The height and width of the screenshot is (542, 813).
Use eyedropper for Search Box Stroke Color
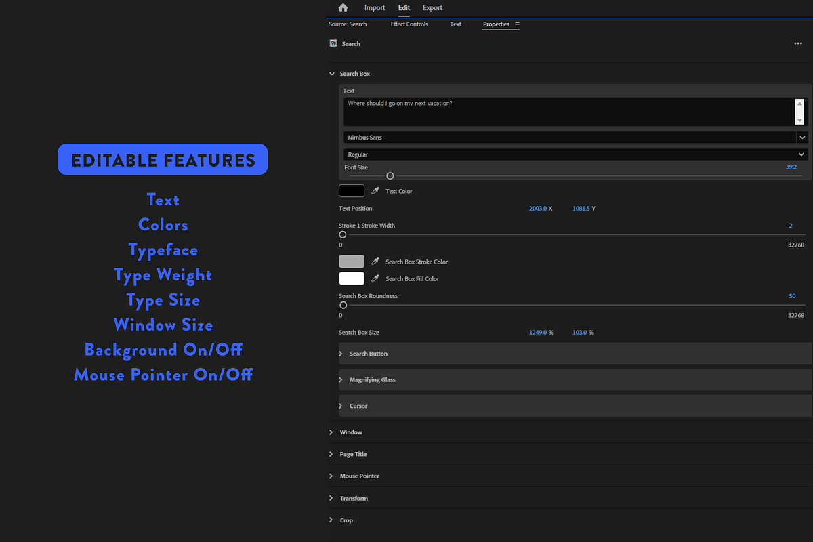375,262
